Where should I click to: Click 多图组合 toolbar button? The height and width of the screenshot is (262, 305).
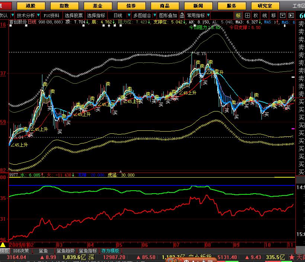coord(142,15)
